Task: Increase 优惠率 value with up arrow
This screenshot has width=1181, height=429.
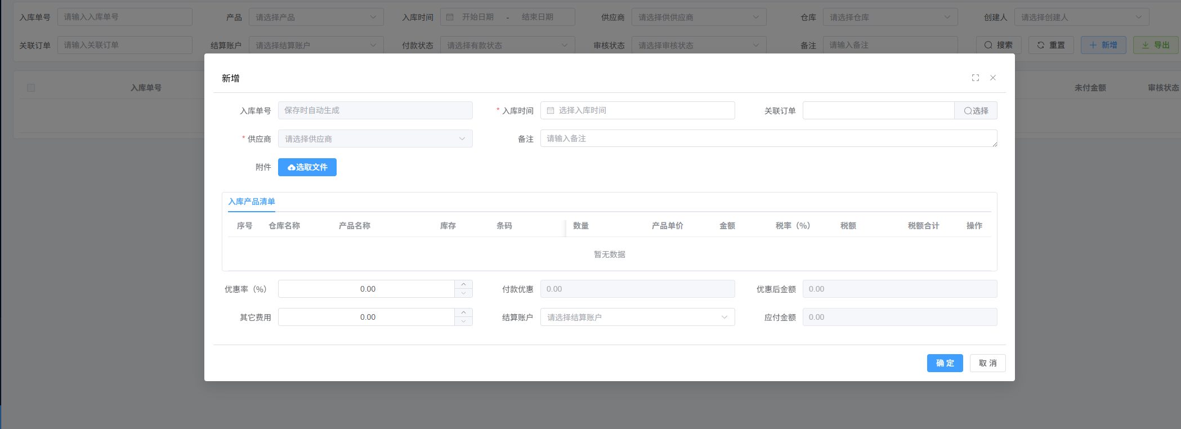Action: pyautogui.click(x=463, y=284)
